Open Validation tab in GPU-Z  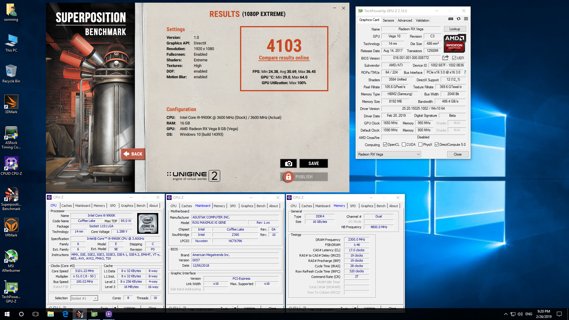click(422, 20)
